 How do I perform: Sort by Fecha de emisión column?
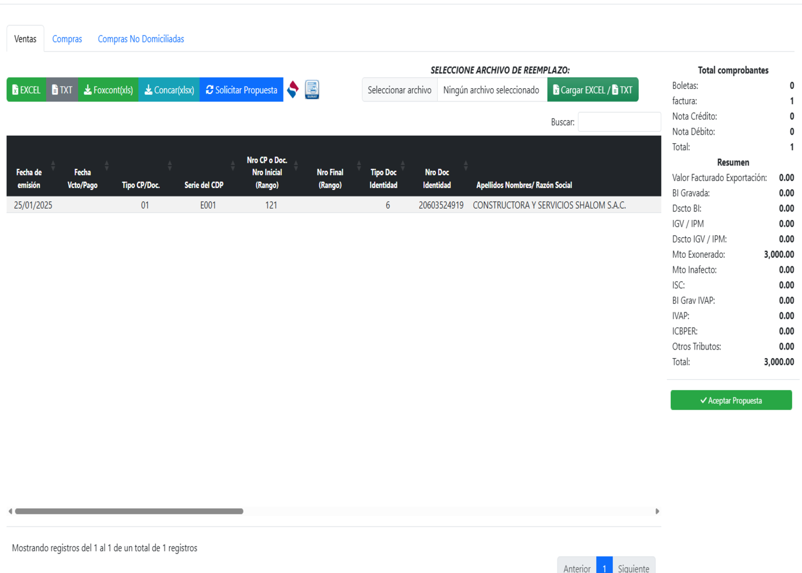29,178
